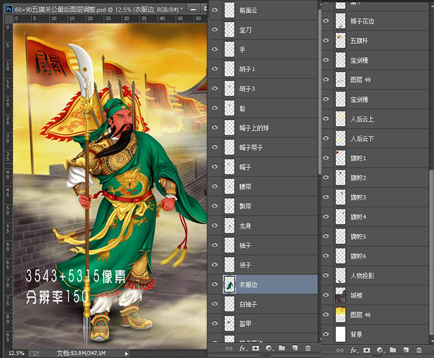Select the 帽子上的球 layer
Image resolution: width=434 pixels, height=358 pixels.
[262, 128]
